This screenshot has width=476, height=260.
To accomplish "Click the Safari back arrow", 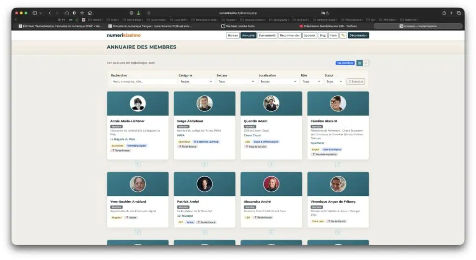I will click(x=50, y=13).
